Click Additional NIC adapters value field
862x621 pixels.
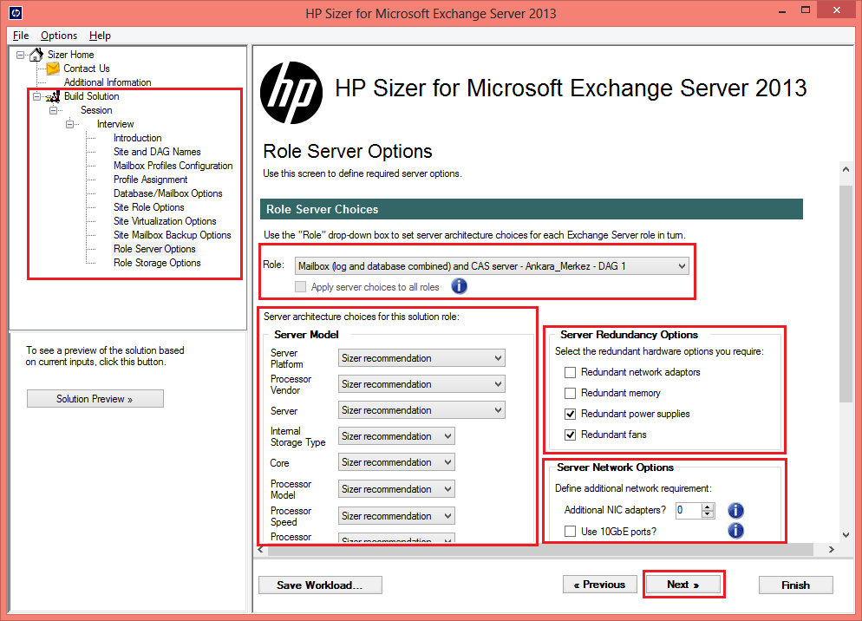pos(689,511)
